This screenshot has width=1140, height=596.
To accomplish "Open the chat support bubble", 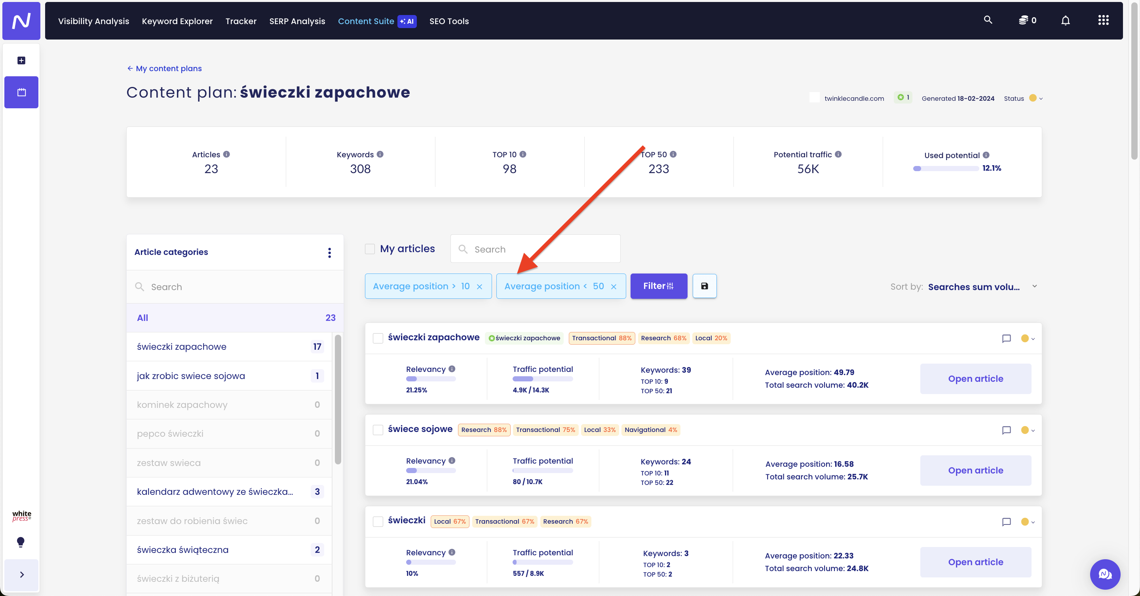I will tap(1105, 574).
